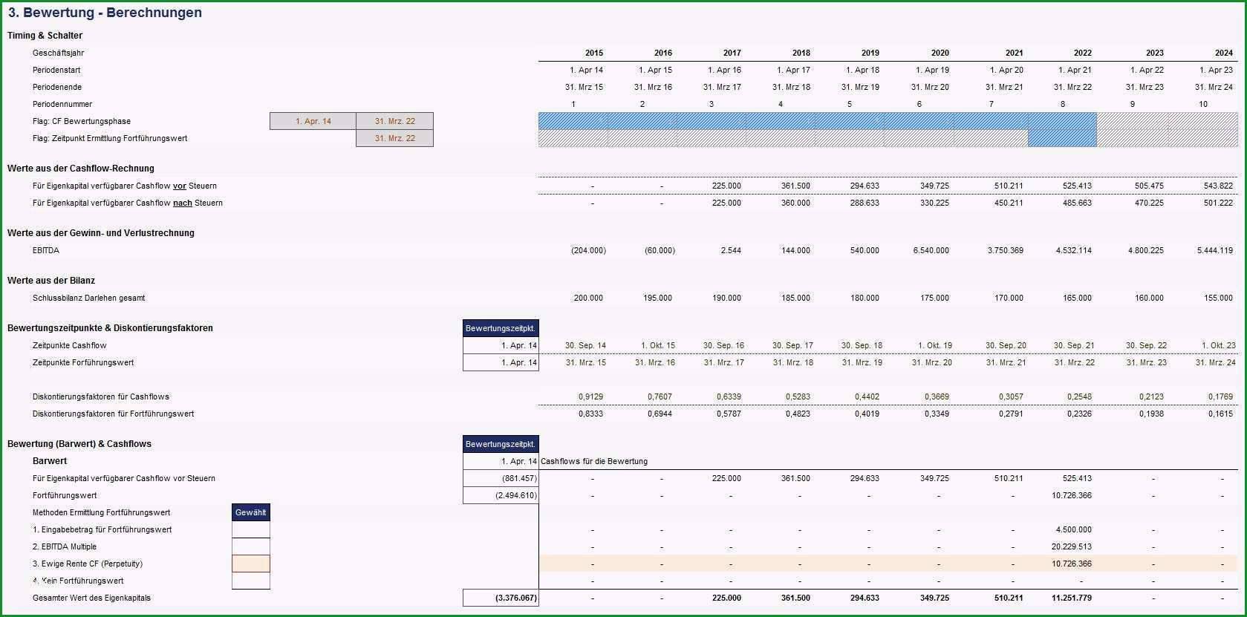Click the EBITDA value 6.540.000 for 2020
The height and width of the screenshot is (617, 1247).
pyautogui.click(x=931, y=250)
